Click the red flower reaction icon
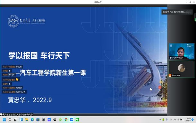This screenshot has height=123, width=196. tap(160, 87)
